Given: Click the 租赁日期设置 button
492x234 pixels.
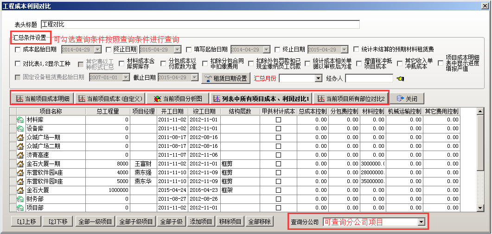Looking at the screenshot, I should pos(226,78).
